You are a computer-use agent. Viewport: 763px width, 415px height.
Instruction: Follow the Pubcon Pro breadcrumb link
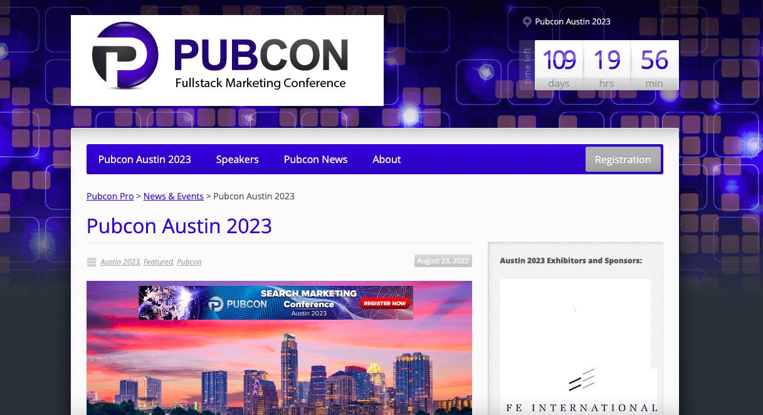[110, 196]
